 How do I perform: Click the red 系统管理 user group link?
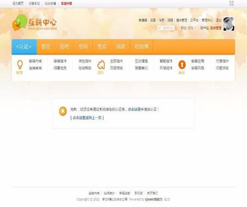tap(216, 28)
